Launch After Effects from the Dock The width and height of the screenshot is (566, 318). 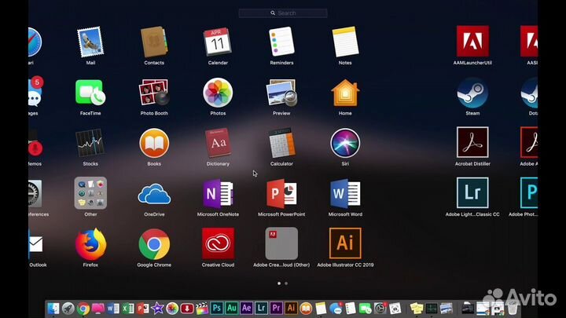[247, 309]
